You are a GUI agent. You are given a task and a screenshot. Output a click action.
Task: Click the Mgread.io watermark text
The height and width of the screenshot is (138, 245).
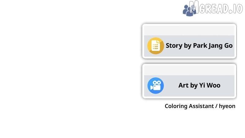pos(216,7)
